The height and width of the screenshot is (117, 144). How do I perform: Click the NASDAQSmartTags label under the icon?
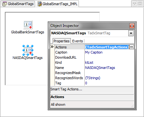[x=28, y=58]
